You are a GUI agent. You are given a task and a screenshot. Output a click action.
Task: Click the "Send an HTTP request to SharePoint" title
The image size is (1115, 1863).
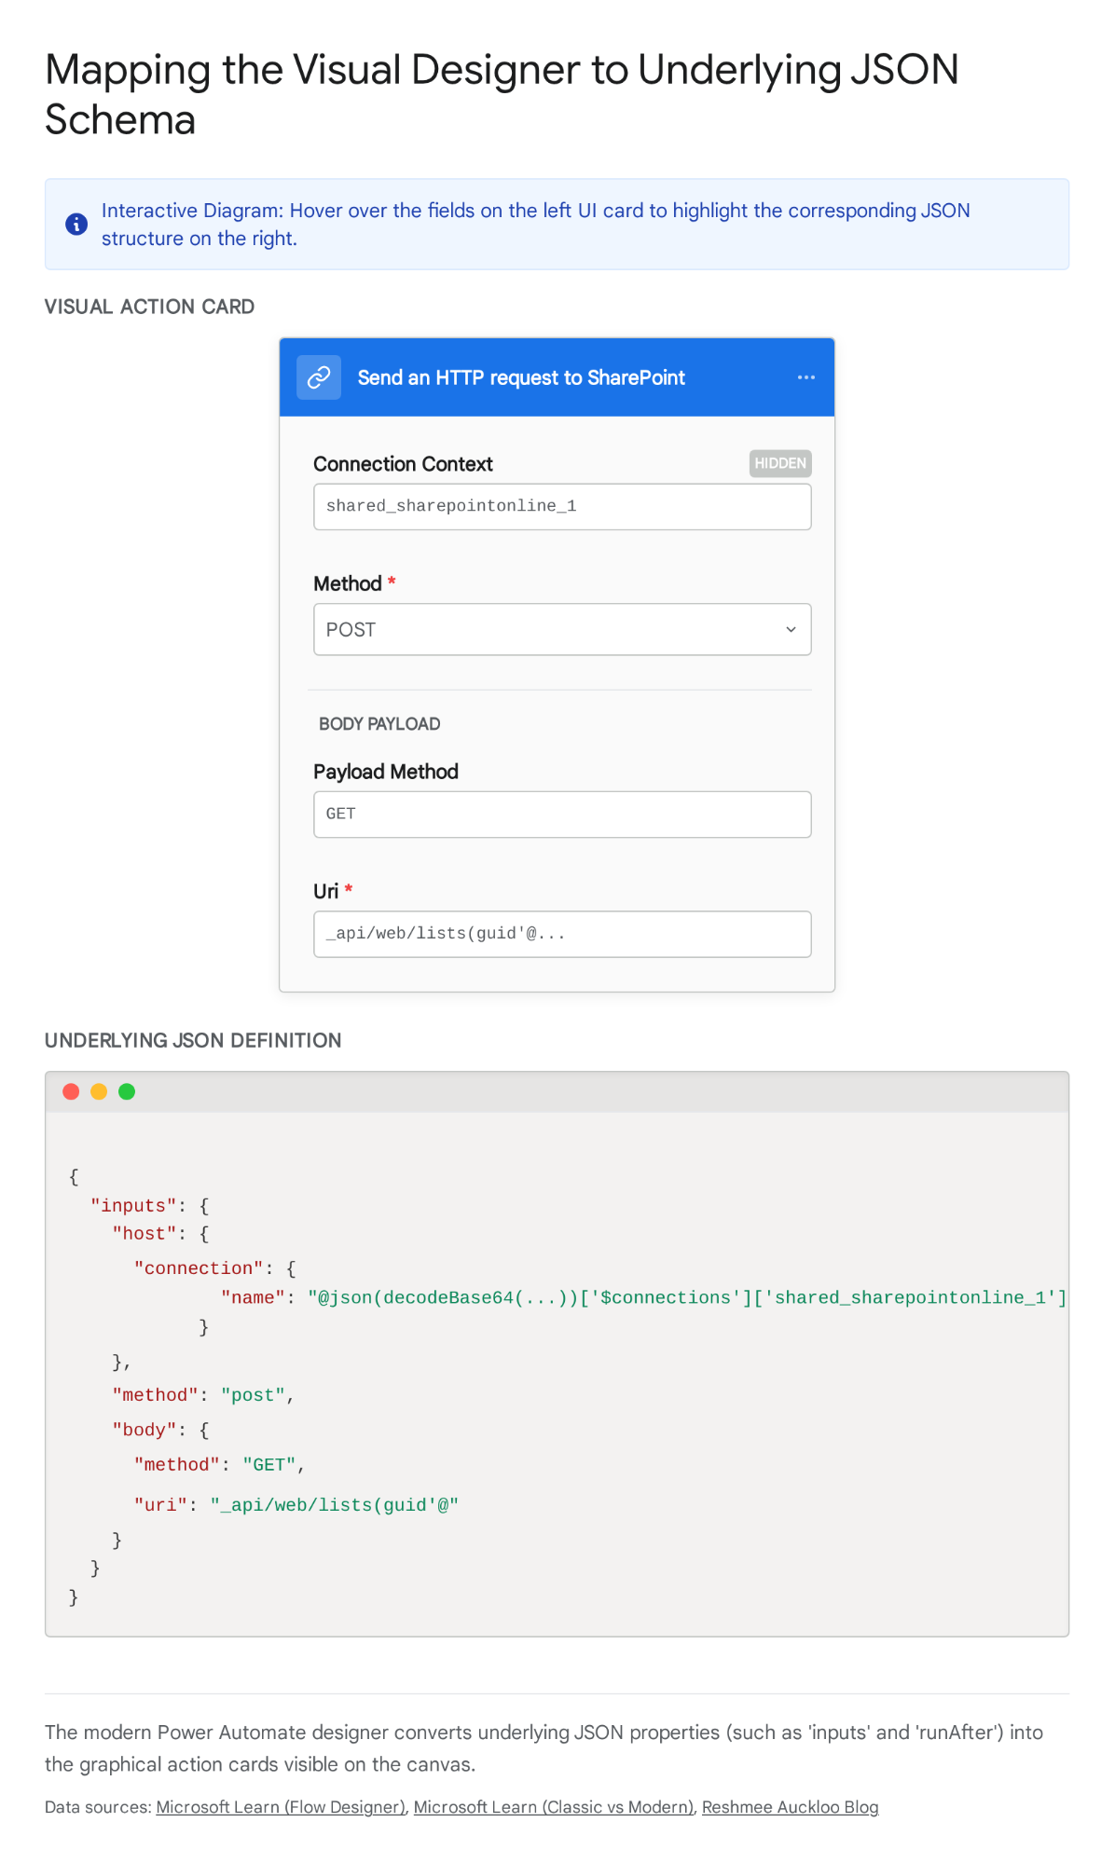tap(521, 377)
